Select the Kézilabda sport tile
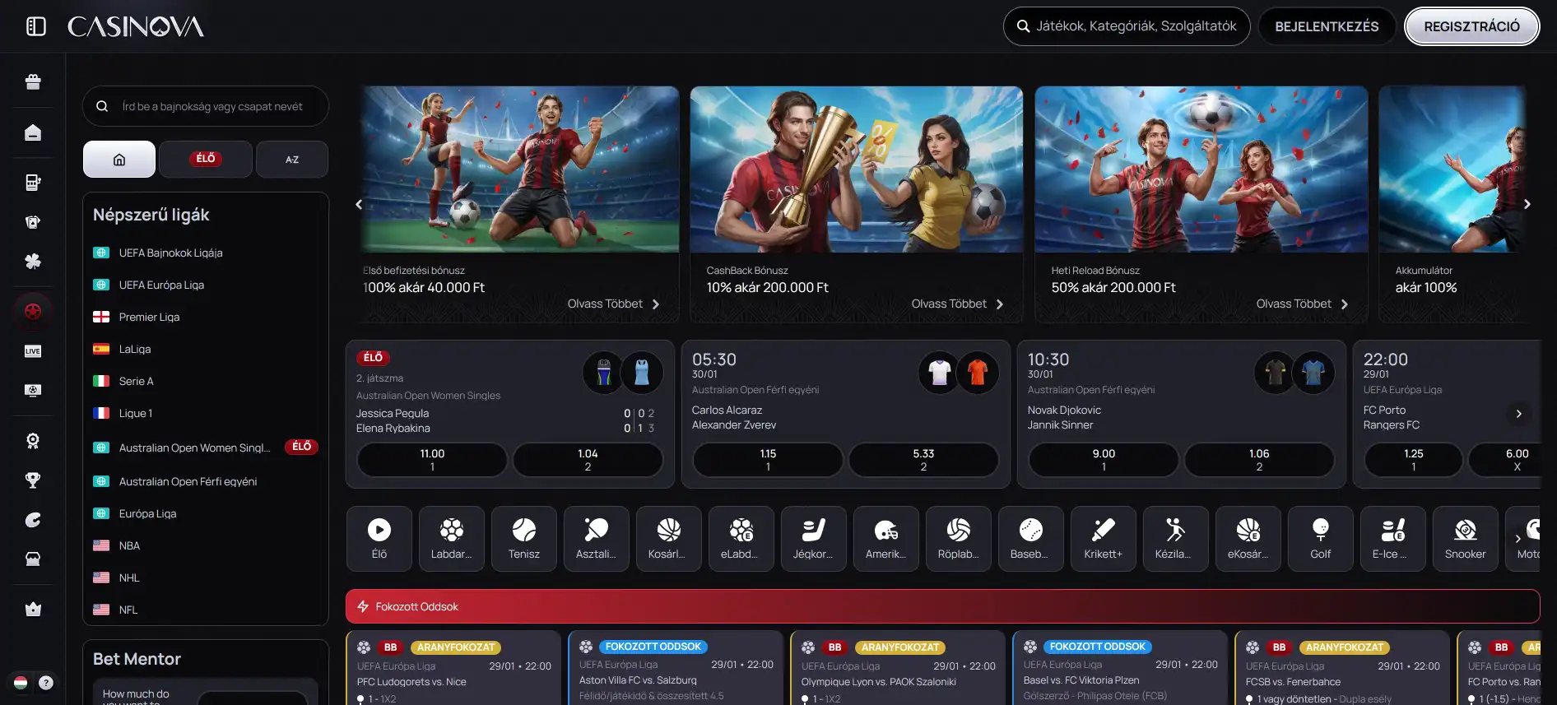 [x=1176, y=539]
